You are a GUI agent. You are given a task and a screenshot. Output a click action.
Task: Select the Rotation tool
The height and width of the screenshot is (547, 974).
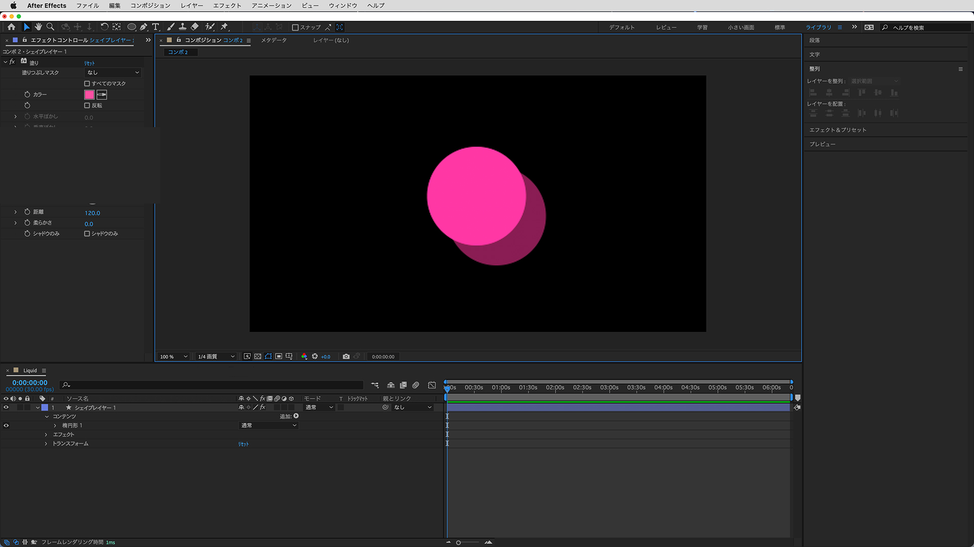[104, 27]
